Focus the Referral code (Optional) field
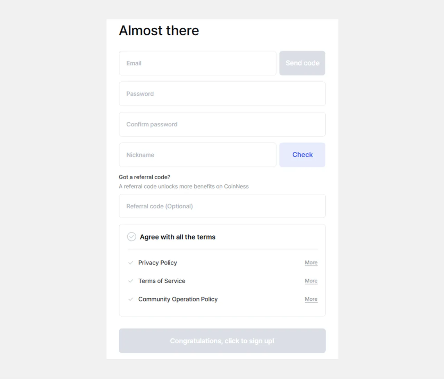444x379 pixels. point(222,206)
